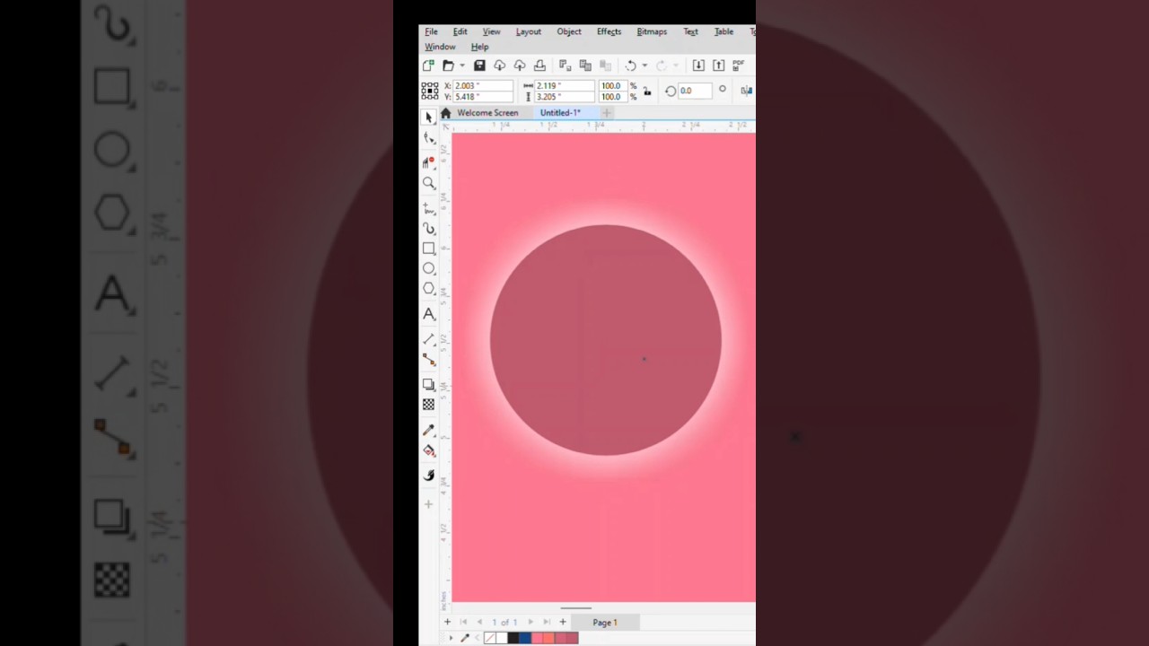Screen dimensions: 1149x646
Task: Open the Edit menu
Action: tap(460, 31)
